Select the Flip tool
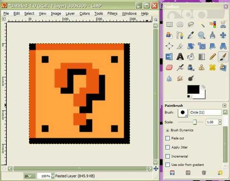230x181 pixels. coord(169,57)
